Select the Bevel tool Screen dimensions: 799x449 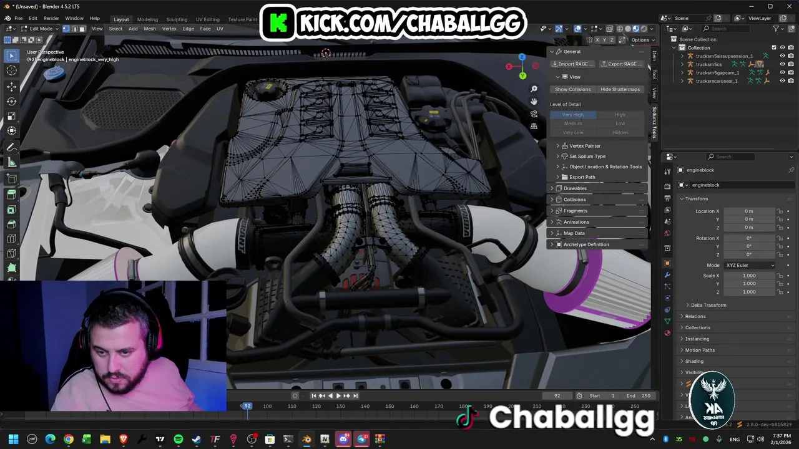(11, 224)
